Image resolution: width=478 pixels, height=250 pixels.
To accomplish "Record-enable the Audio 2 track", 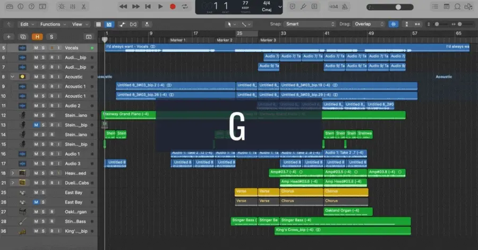I will tap(52, 106).
